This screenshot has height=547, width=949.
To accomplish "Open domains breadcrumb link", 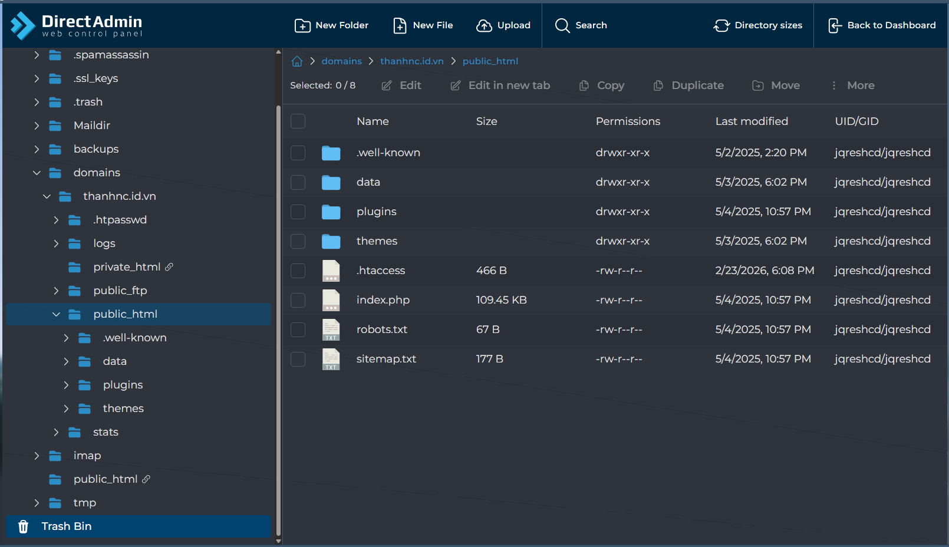I will click(342, 61).
